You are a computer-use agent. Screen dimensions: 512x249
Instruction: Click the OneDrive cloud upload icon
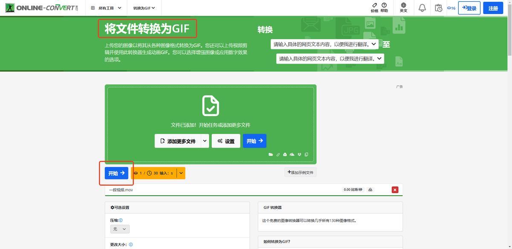(x=292, y=154)
